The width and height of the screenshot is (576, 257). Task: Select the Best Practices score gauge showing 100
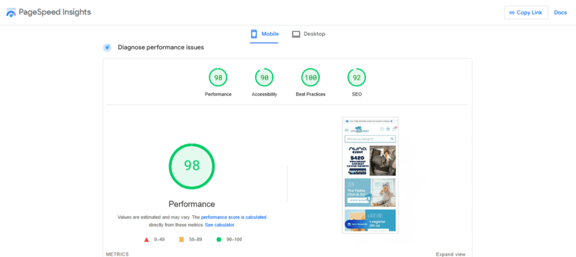[x=310, y=77]
